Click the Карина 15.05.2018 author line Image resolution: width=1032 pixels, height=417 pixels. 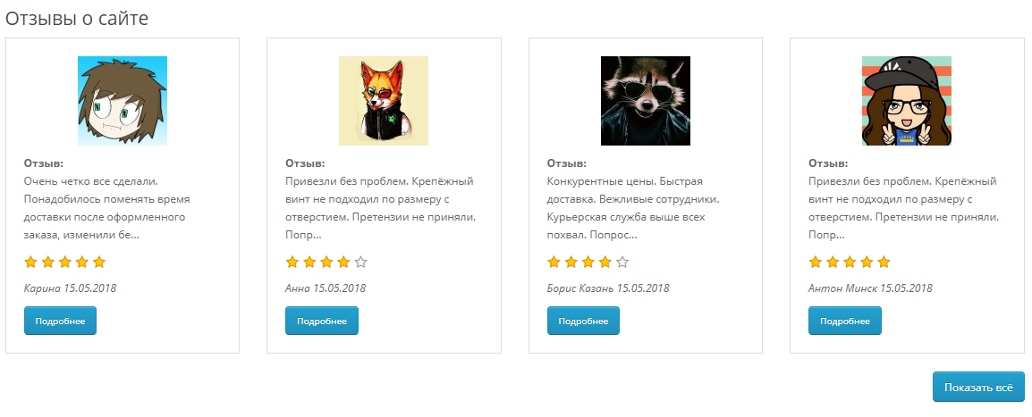click(70, 288)
